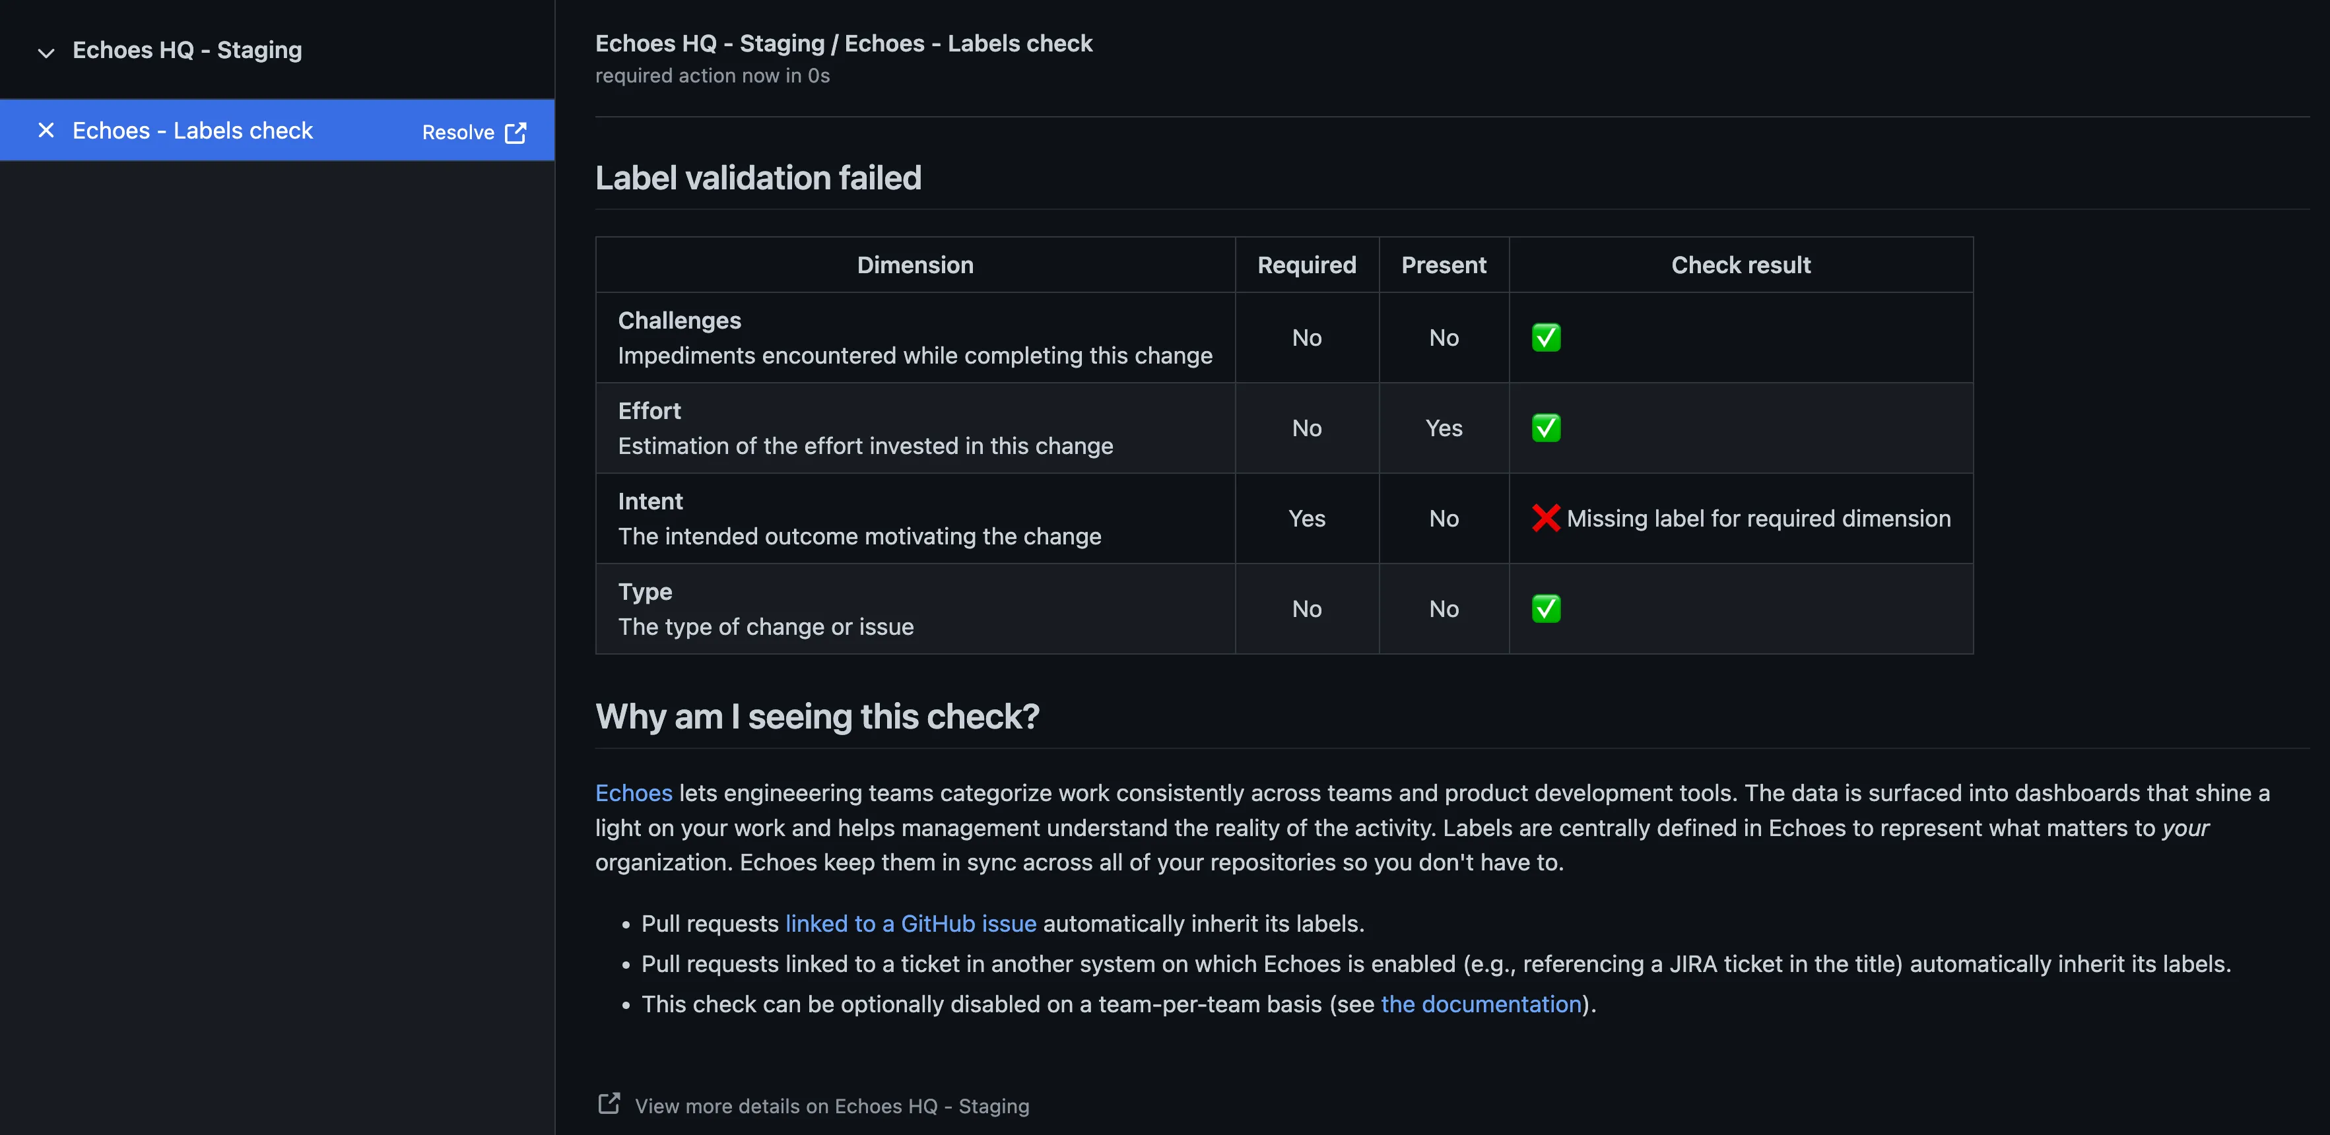Click View more details on Echoes HQ - Staging
Viewport: 2330px width, 1135px height.
click(x=832, y=1106)
